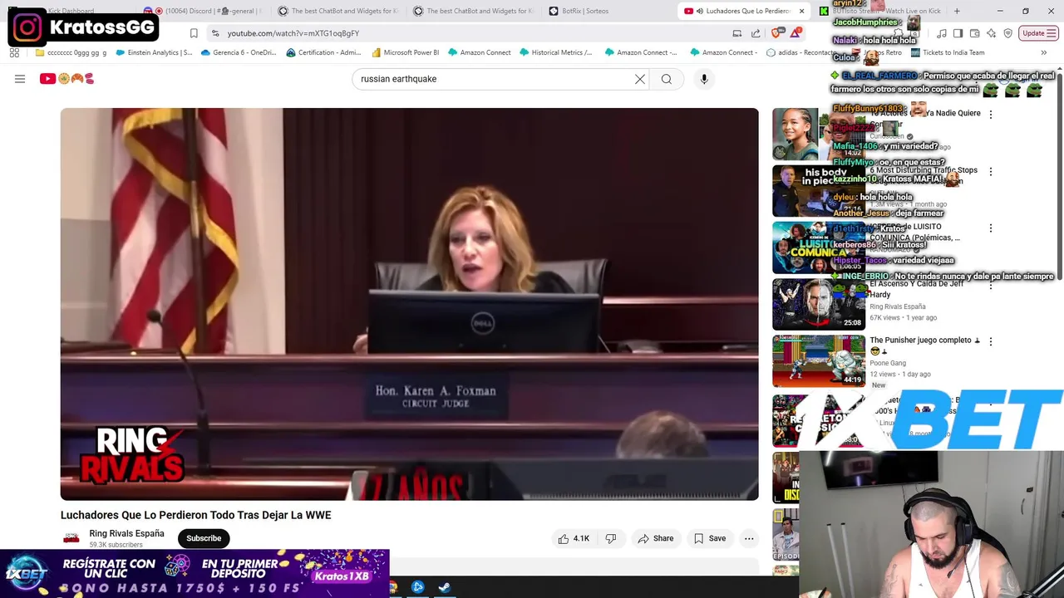The height and width of the screenshot is (598, 1064).
Task: Open the 'cccccccc' bookmarks folder
Action: pyautogui.click(x=71, y=52)
